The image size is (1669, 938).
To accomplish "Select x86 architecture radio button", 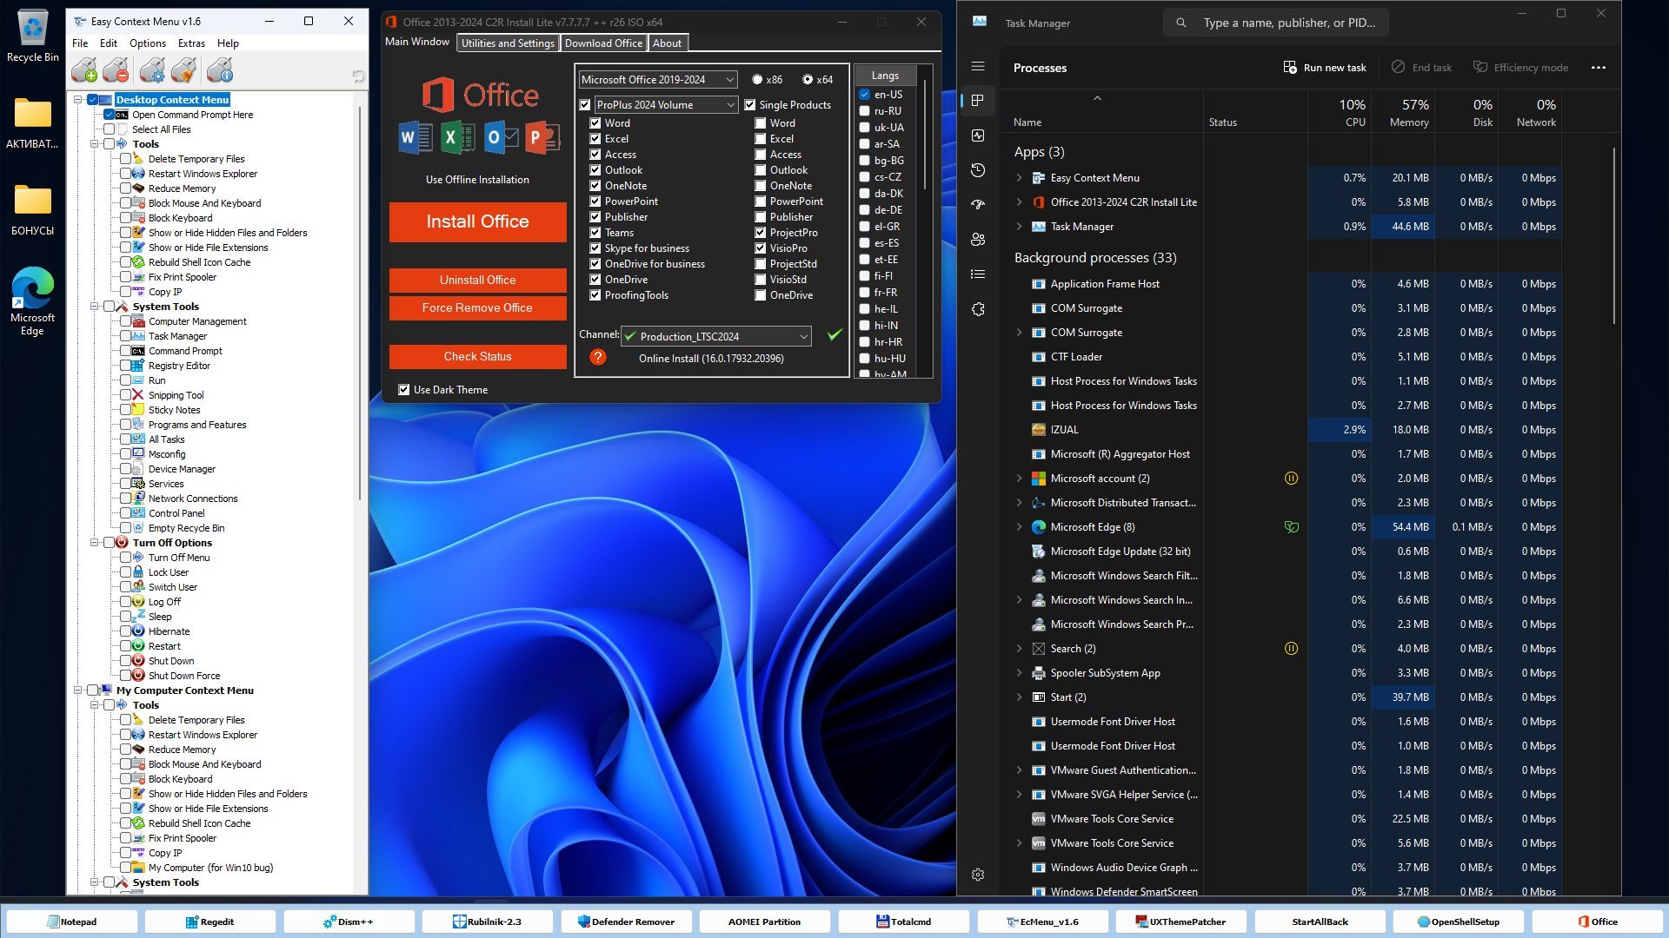I will [757, 80].
